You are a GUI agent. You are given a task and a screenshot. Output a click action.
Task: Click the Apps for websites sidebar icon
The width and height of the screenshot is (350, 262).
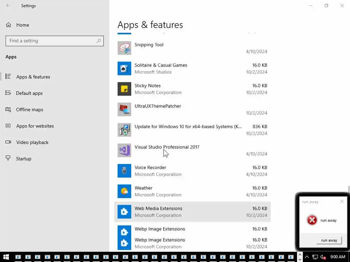(8, 126)
